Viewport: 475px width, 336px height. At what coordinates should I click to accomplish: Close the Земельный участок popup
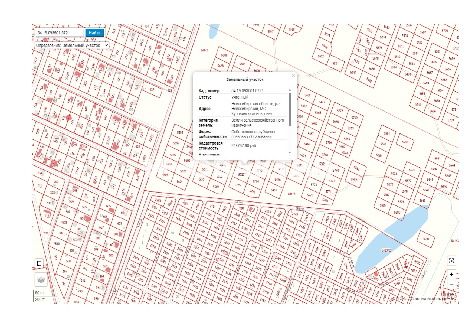pyautogui.click(x=293, y=76)
